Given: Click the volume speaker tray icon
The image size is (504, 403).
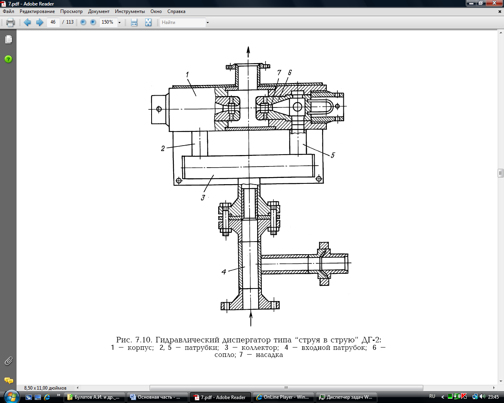Looking at the screenshot, I should tap(482, 397).
